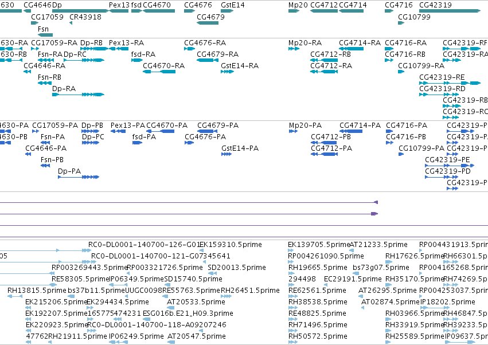Select the CG10799 gene label
The height and width of the screenshot is (345, 488).
click(414, 17)
